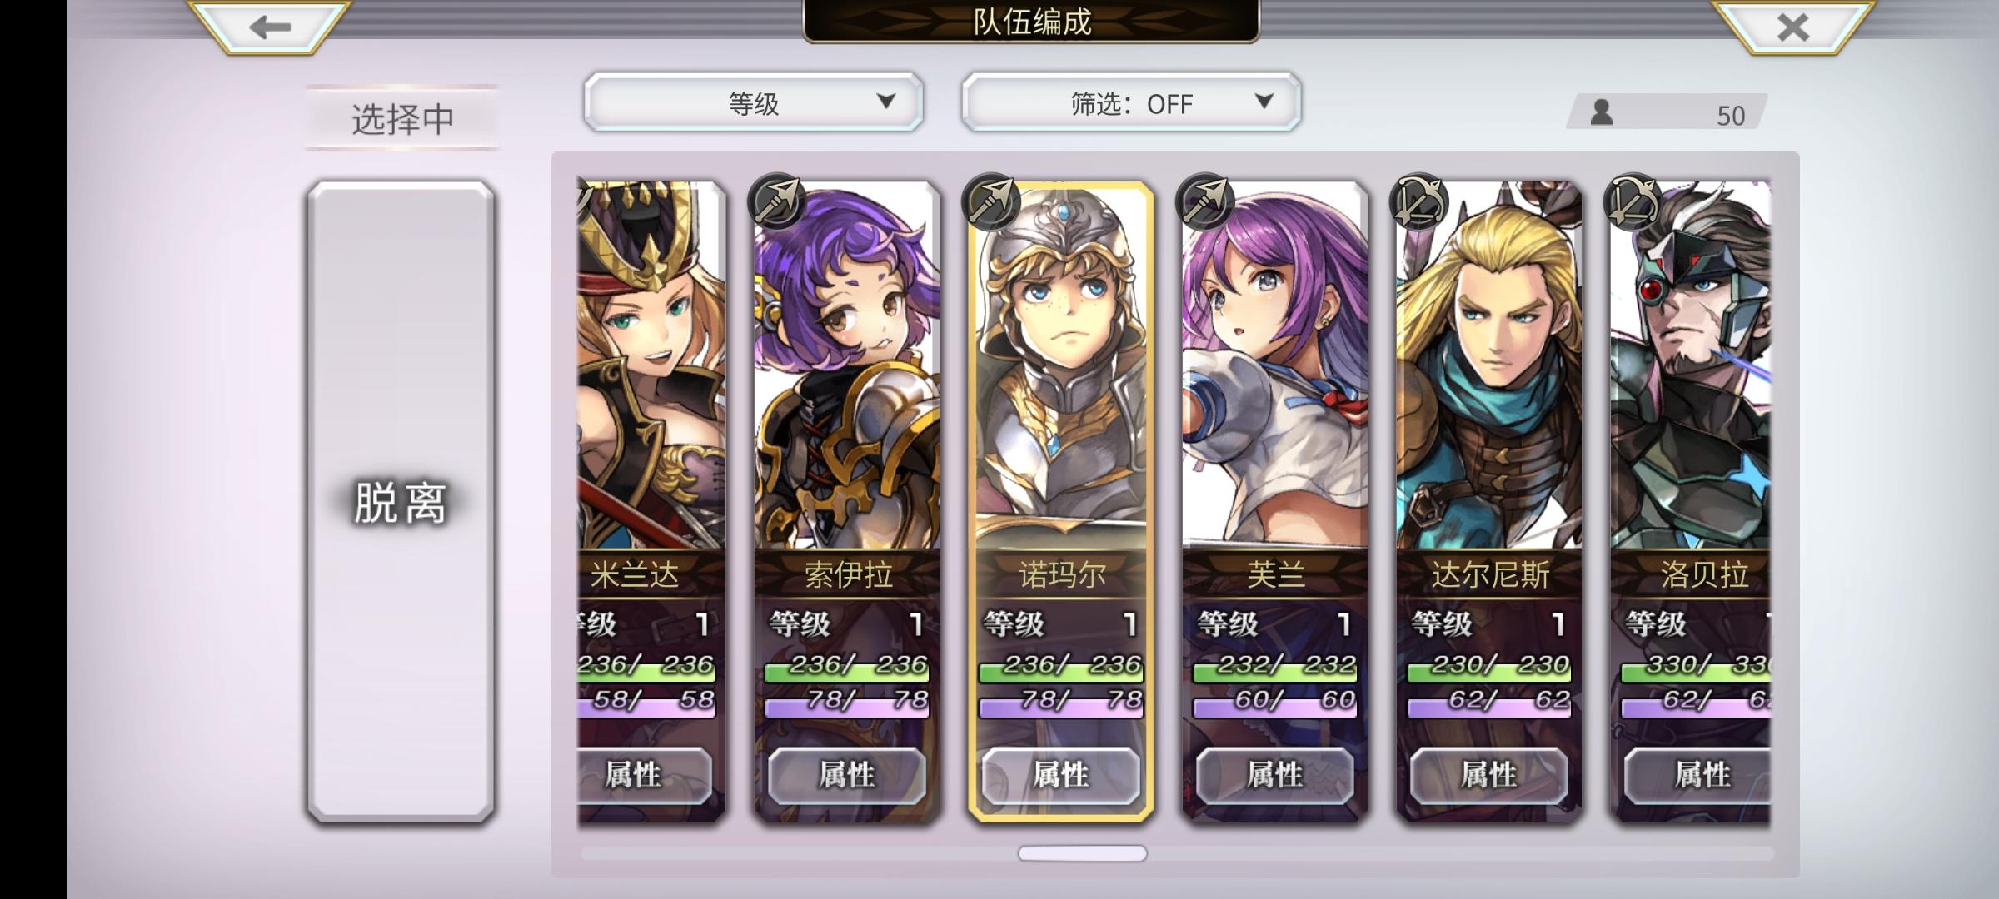This screenshot has width=1999, height=899.
Task: Tap the unit count person icon
Action: pyautogui.click(x=1601, y=112)
